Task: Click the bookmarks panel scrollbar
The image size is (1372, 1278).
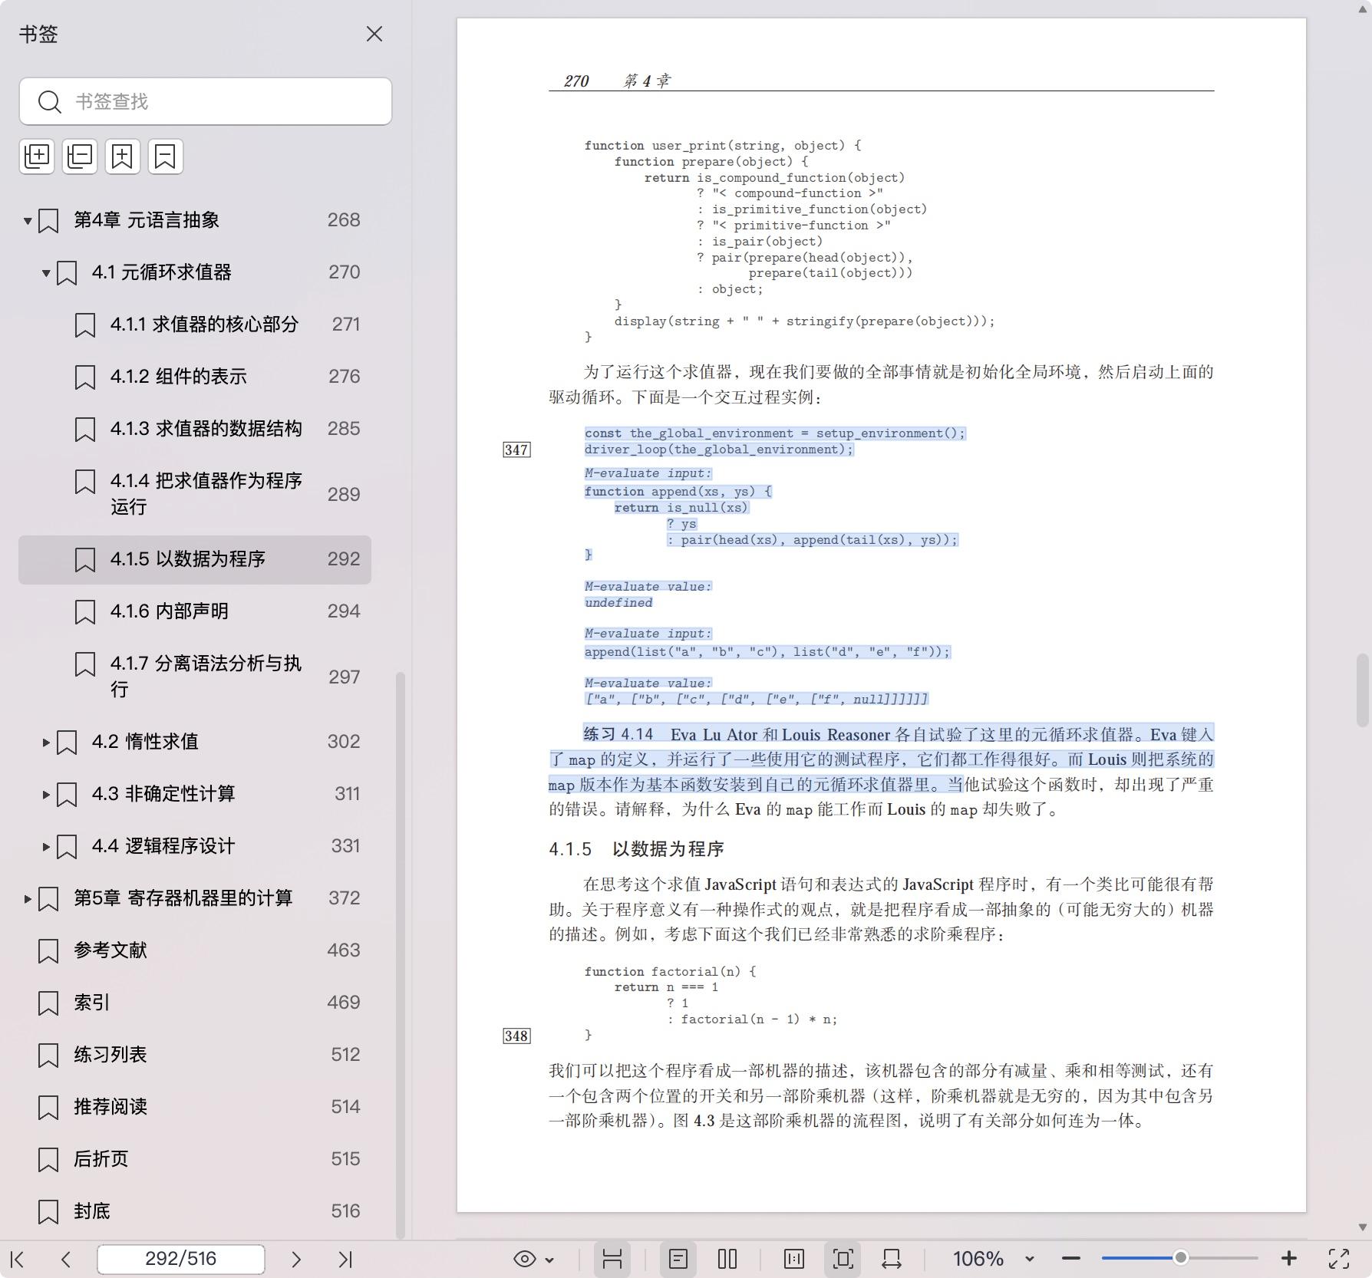Action: click(400, 954)
